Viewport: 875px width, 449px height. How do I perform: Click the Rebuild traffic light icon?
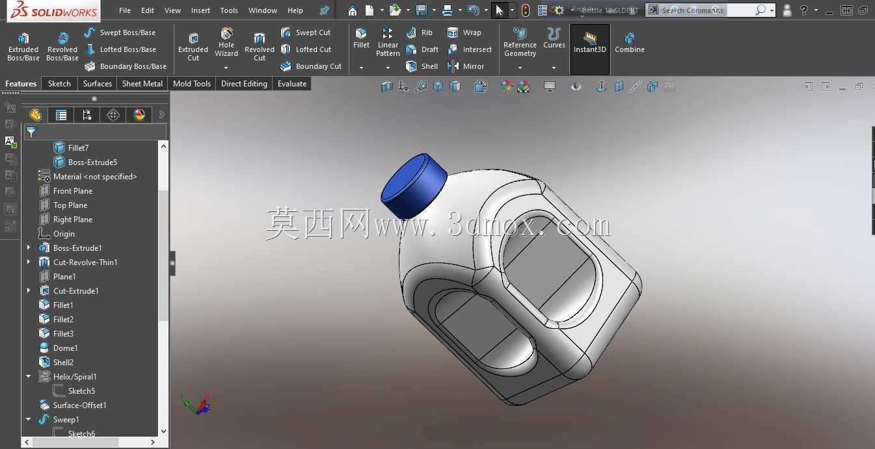tap(526, 10)
